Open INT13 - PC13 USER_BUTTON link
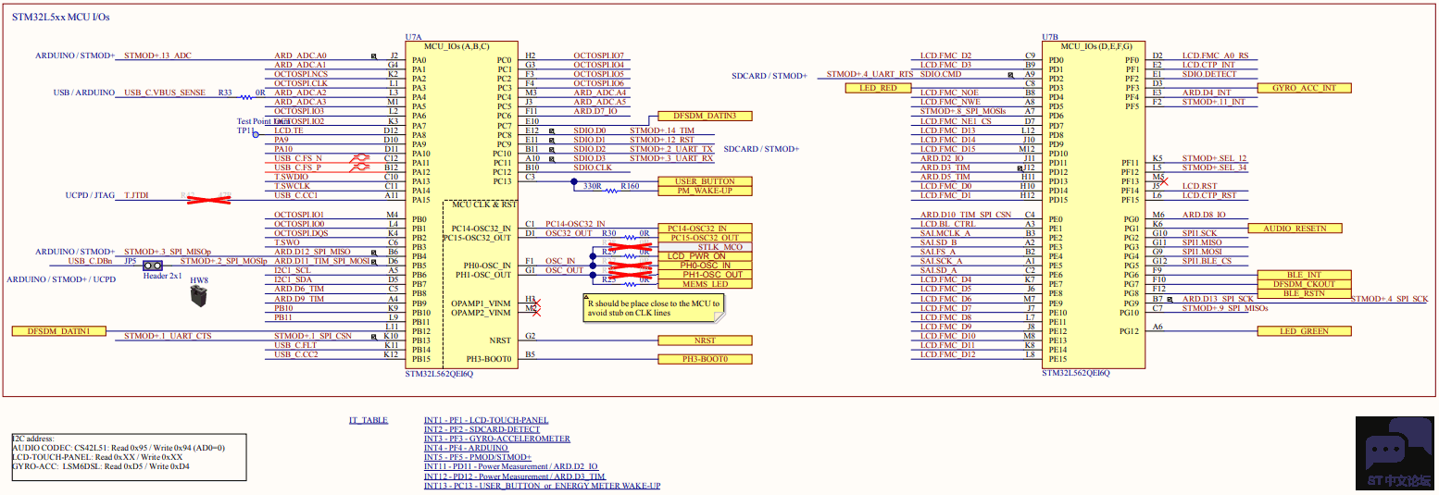The image size is (1439, 495). tap(543, 486)
